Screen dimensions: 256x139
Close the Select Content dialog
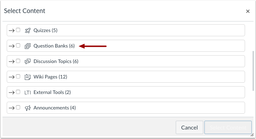click(248, 11)
